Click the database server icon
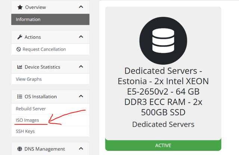239x155 pixels. click(x=163, y=41)
